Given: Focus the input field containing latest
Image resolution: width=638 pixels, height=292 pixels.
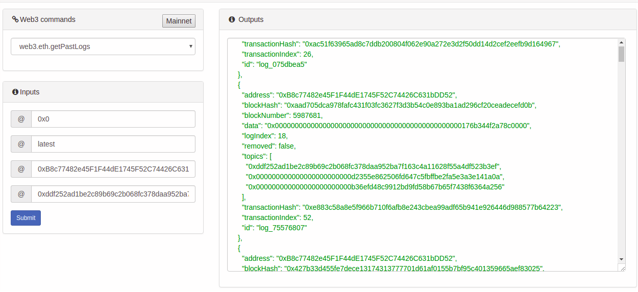Looking at the screenshot, I should [113, 144].
